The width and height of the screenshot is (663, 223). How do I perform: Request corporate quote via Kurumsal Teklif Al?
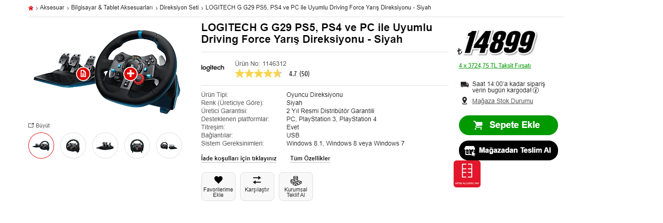coord(296,181)
